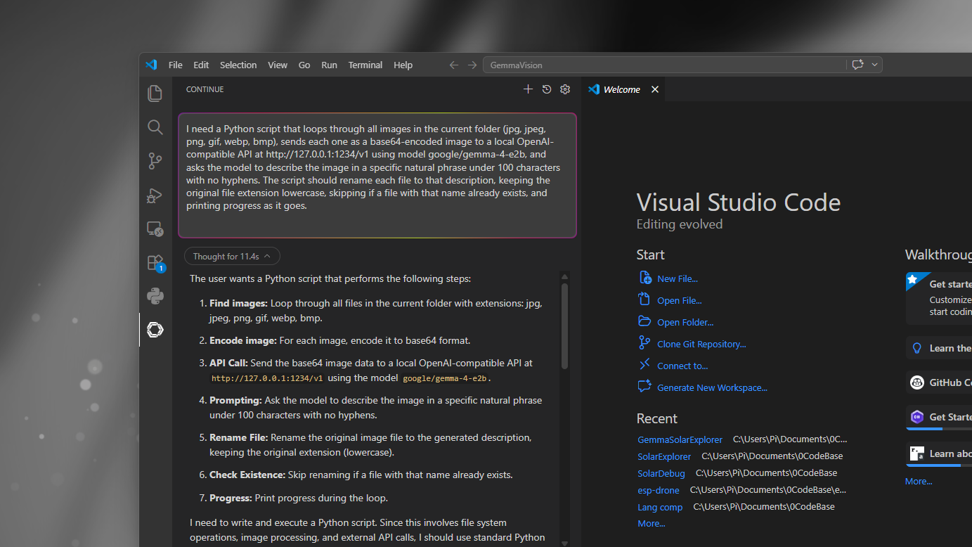
Task: Click the chat response scrollbar thumb
Action: pos(564,326)
